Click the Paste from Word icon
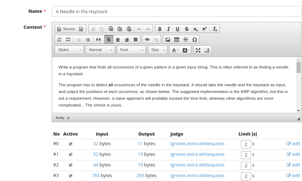The height and width of the screenshot is (181, 302). click(x=129, y=29)
